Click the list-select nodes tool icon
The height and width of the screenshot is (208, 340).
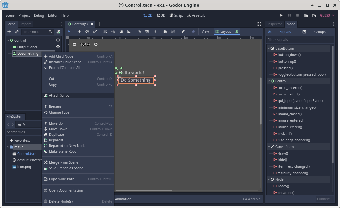(x=105, y=31)
